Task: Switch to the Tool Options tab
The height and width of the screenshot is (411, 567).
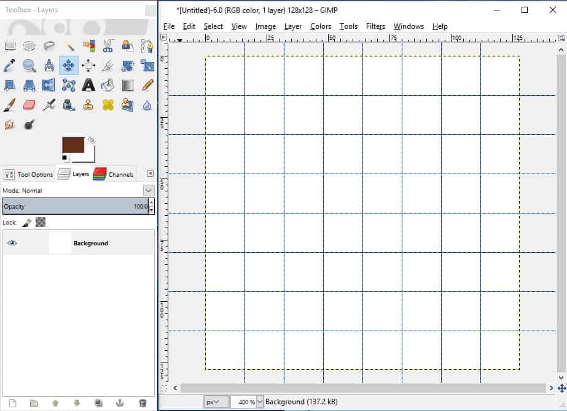Action: point(28,174)
